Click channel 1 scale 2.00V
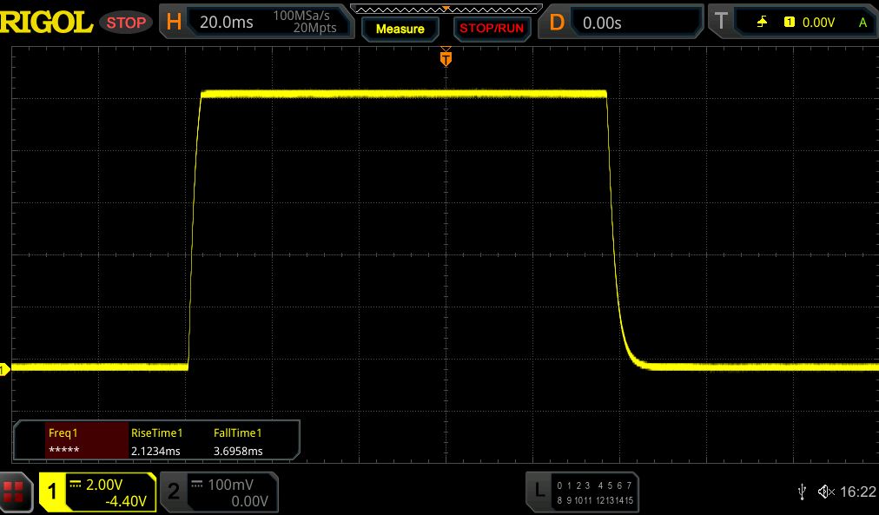Viewport: 879px width, 515px height. [x=104, y=485]
